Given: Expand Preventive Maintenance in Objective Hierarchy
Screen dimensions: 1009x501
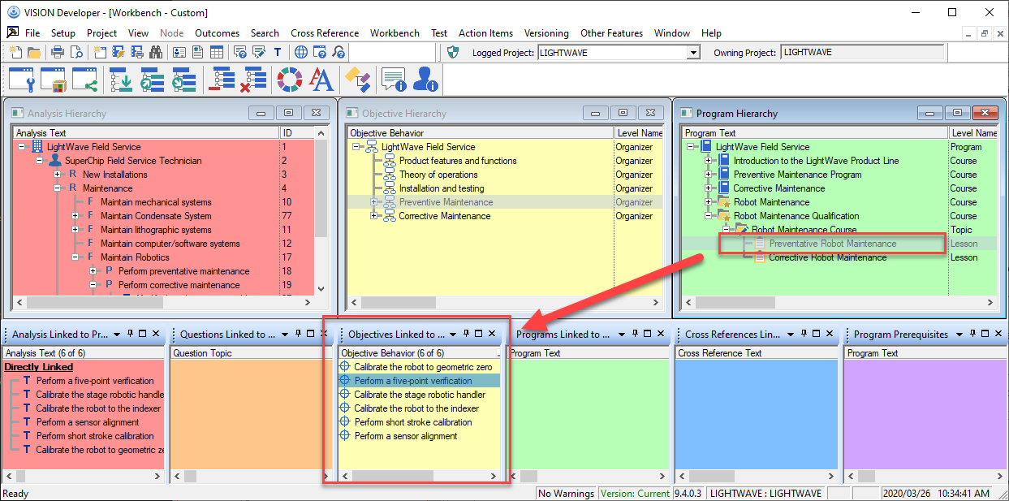Looking at the screenshot, I should (373, 202).
